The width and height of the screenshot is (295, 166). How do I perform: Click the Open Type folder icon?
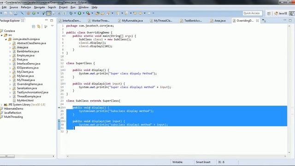97,13
